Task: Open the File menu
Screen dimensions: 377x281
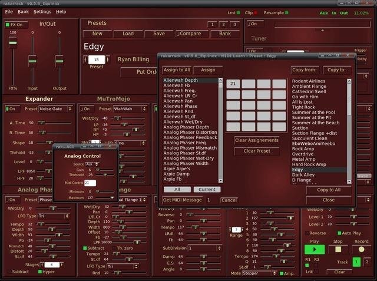Action: pos(9,12)
